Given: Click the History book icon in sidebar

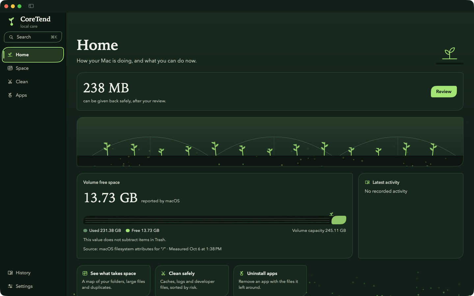Looking at the screenshot, I should 10,273.
